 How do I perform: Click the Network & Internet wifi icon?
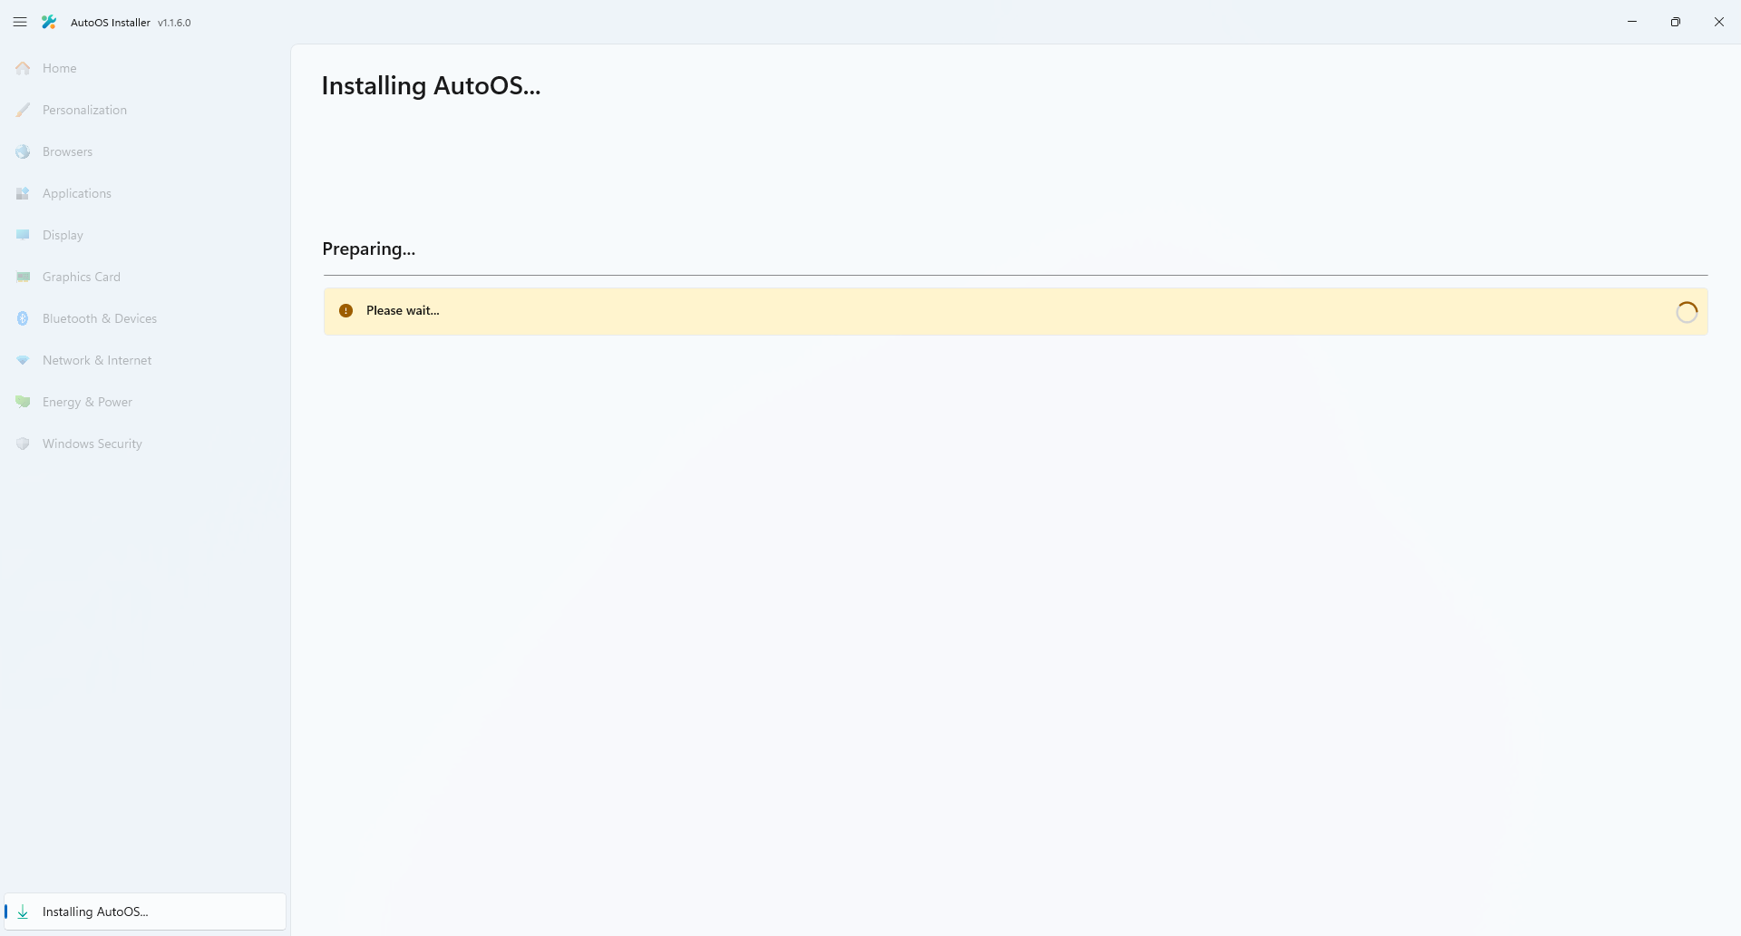[x=23, y=360]
